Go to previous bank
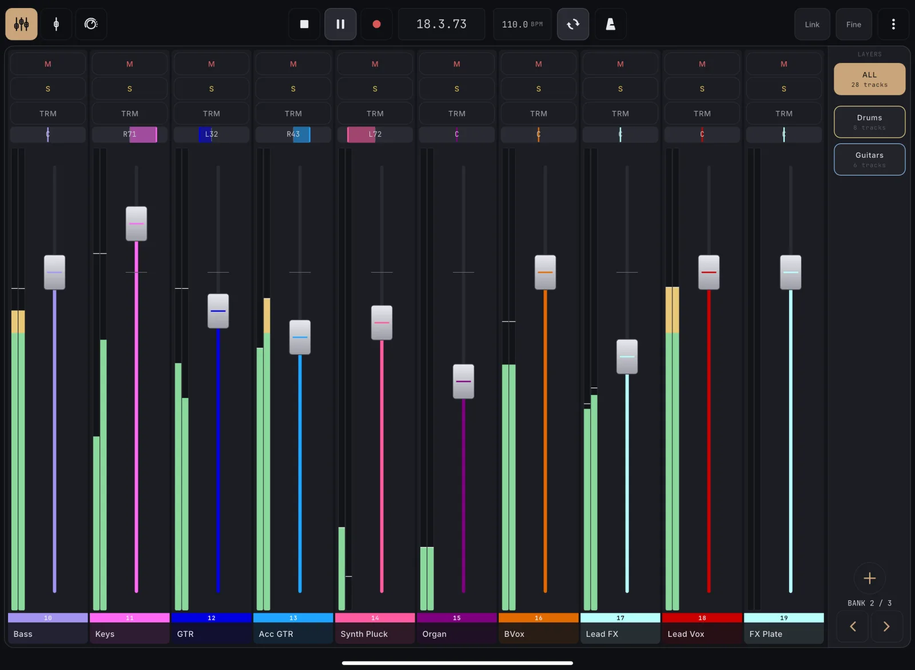 coord(852,627)
